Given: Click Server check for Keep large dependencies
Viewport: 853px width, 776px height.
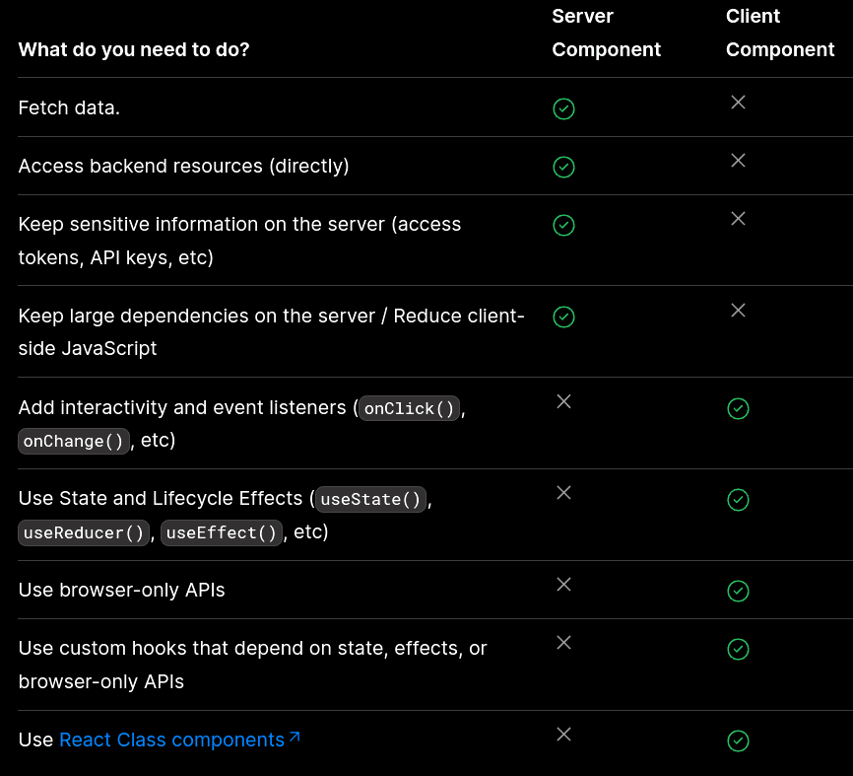Looking at the screenshot, I should point(563,317).
